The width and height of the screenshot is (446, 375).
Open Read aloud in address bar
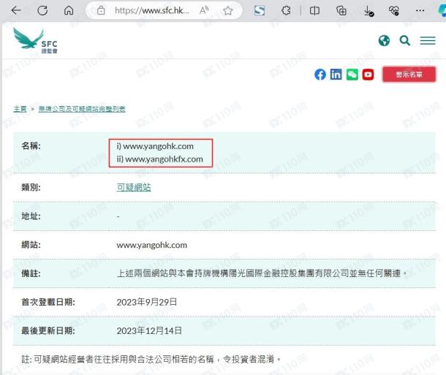pos(204,11)
